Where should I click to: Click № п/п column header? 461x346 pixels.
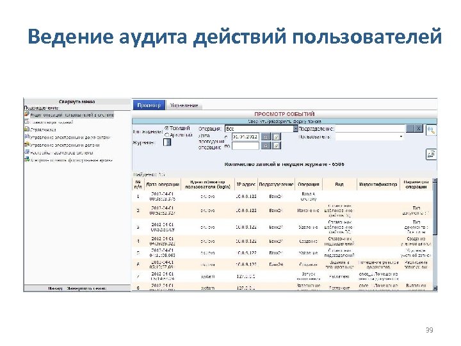coord(138,185)
